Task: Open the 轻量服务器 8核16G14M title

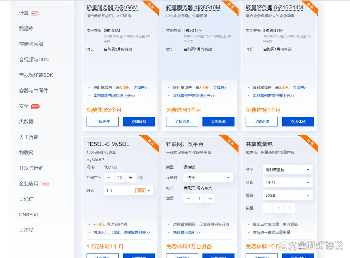Action: coord(274,8)
